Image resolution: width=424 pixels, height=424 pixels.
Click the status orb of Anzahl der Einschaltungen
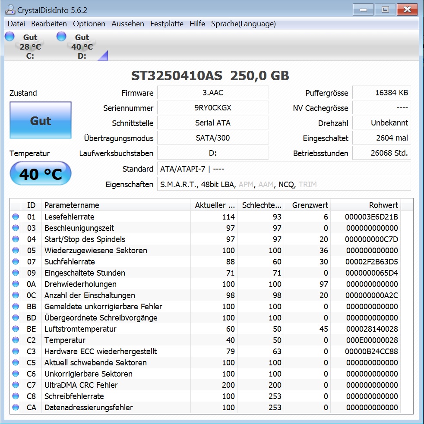pos(16,295)
